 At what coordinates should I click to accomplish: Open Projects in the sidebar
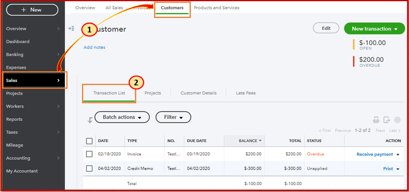(x=14, y=94)
